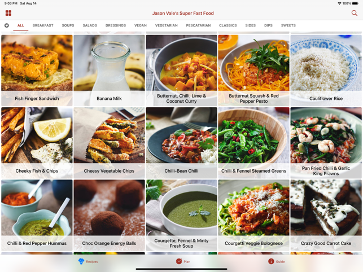Select the Soups category tab
363x272 pixels.
(68, 25)
